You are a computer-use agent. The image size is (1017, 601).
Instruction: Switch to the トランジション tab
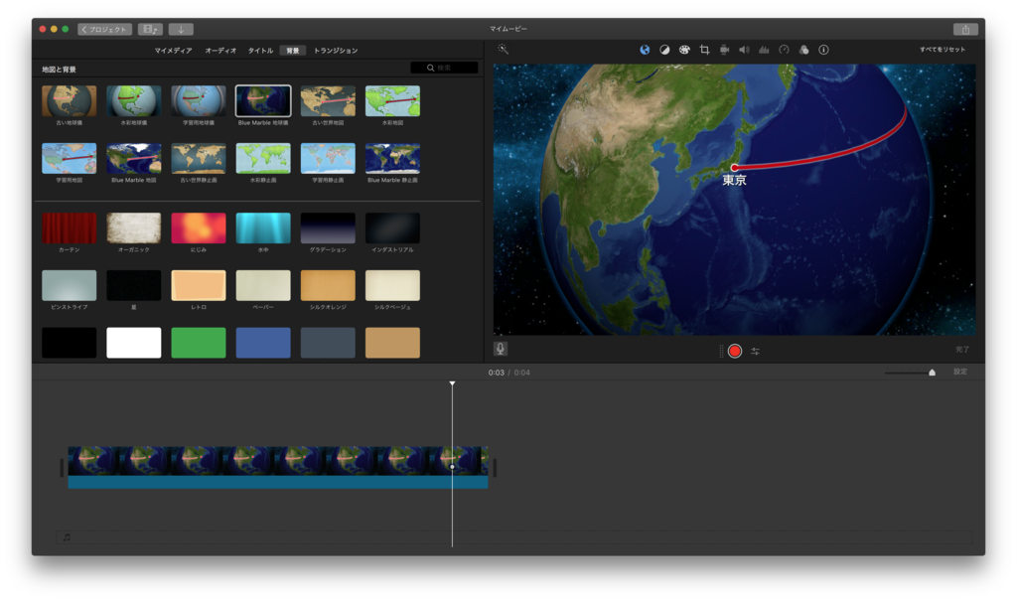336,51
